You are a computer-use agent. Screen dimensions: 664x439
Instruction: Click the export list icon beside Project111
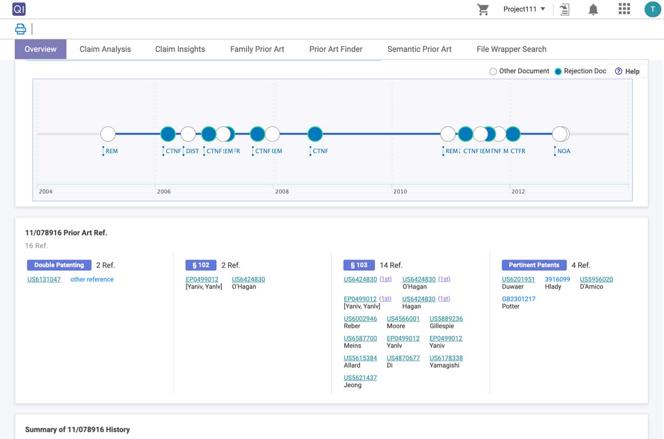pyautogui.click(x=564, y=9)
